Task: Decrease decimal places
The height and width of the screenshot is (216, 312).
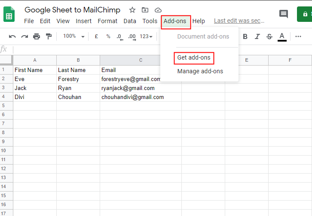Action: click(x=120, y=37)
